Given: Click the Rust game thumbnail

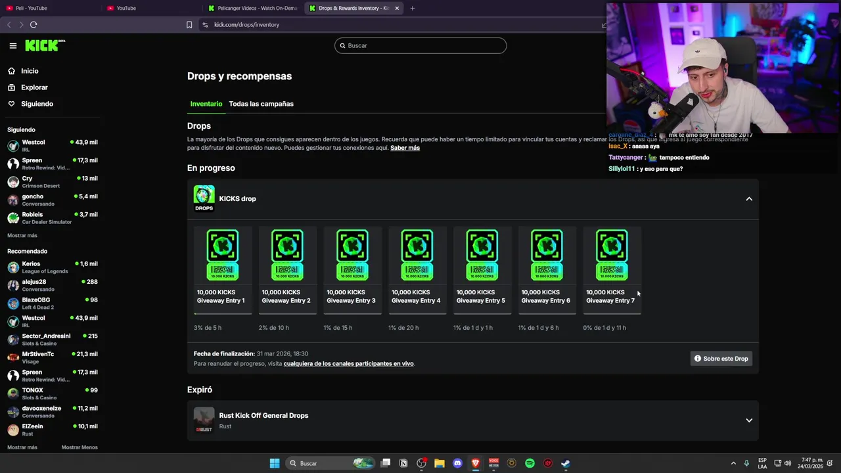Looking at the screenshot, I should (204, 420).
